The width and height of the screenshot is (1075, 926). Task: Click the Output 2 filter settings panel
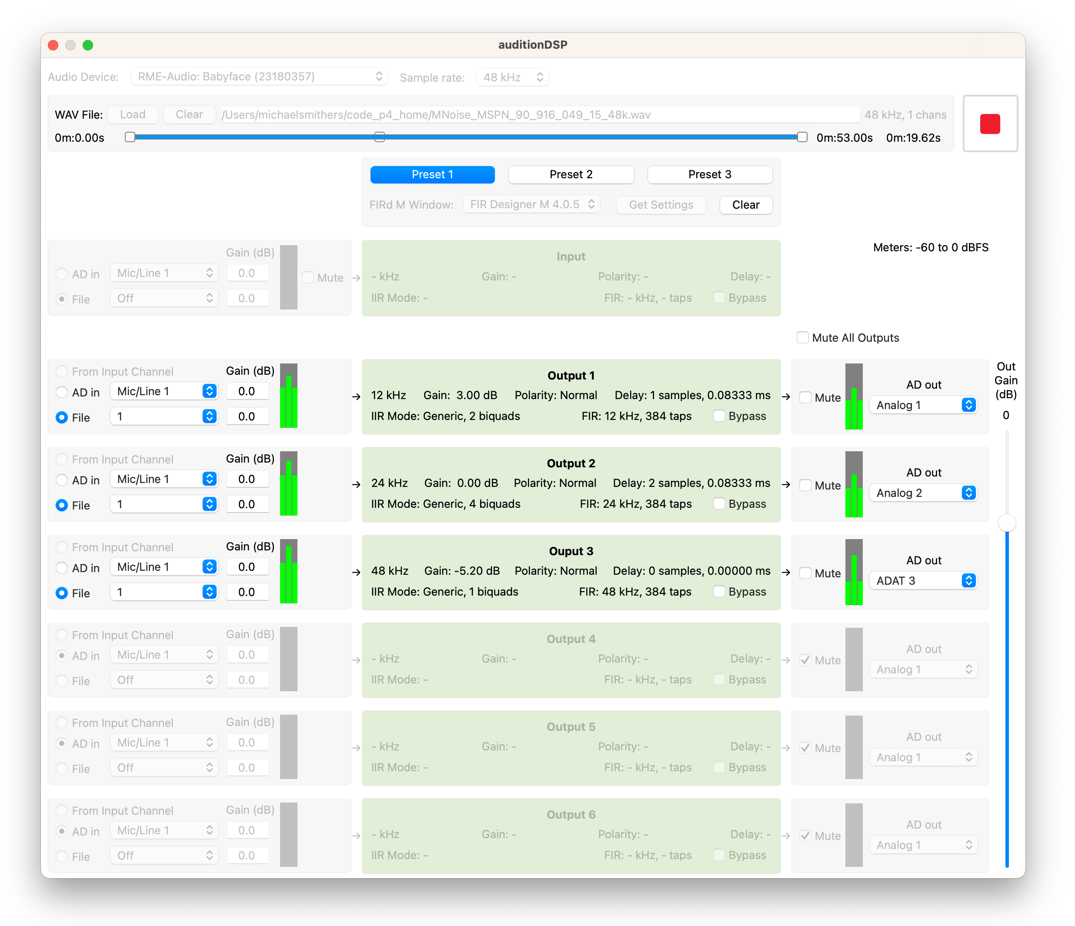tap(571, 485)
